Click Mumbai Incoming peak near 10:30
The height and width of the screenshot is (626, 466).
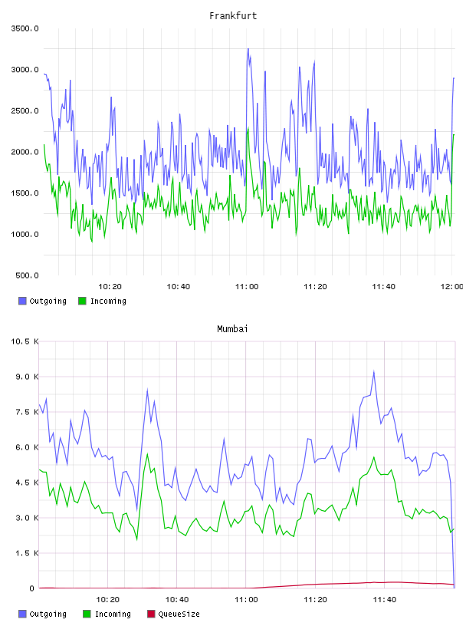click(x=147, y=453)
